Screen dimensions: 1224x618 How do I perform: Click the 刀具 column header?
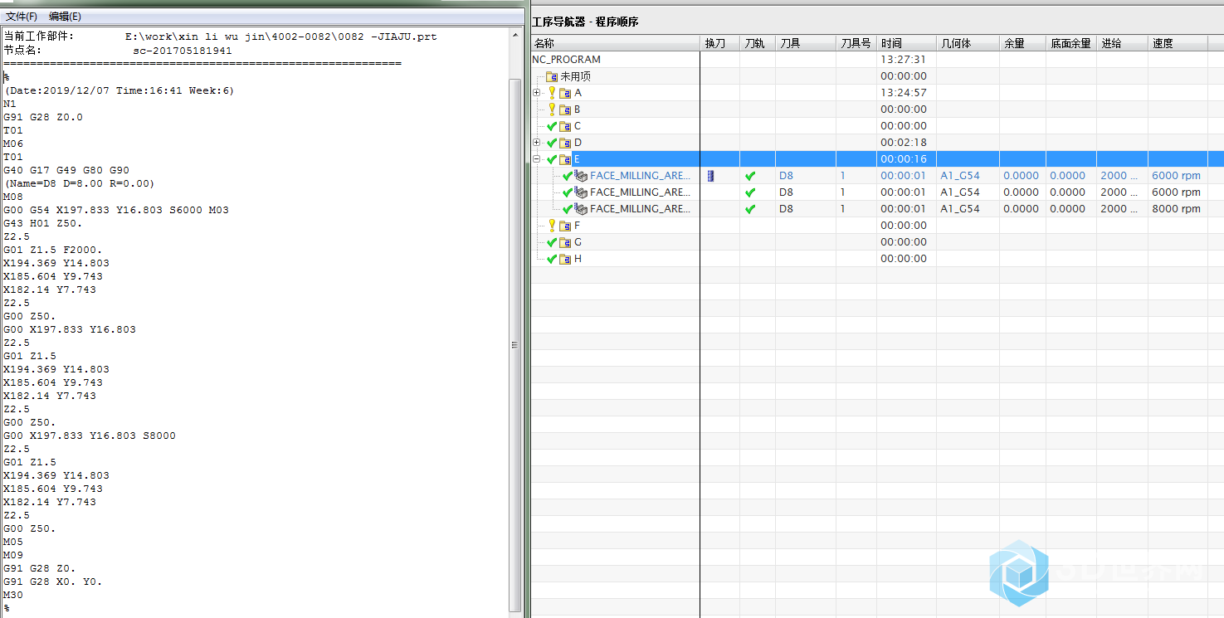[806, 43]
